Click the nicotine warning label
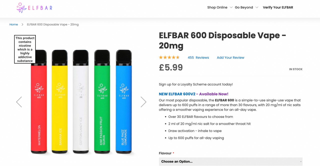 point(25,49)
